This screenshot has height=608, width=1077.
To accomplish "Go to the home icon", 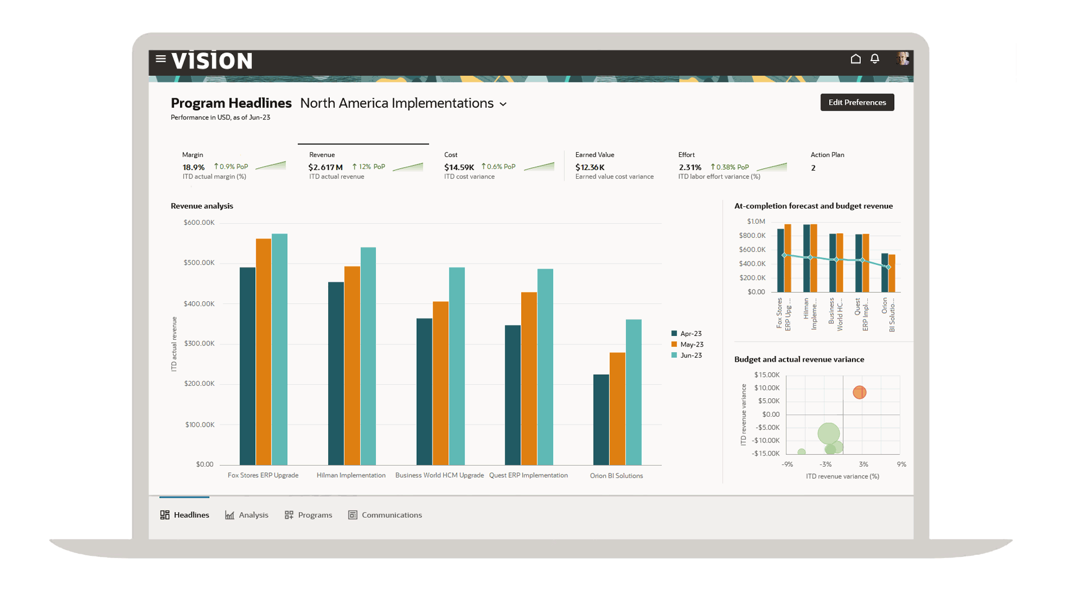I will 855,59.
